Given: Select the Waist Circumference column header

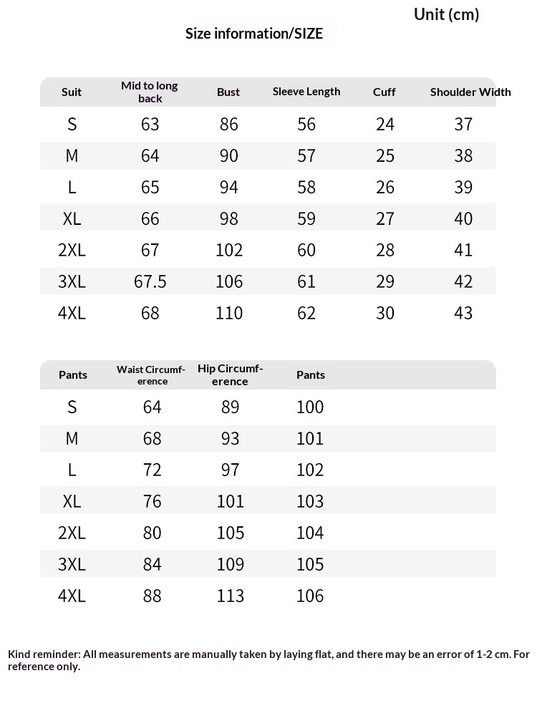Looking at the screenshot, I should click(x=151, y=375).
